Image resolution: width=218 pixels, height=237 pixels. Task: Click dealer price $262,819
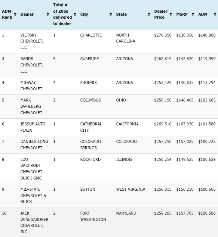tap(163, 59)
